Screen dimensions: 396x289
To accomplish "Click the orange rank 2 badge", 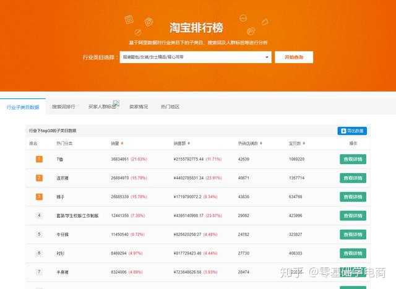I will click(x=39, y=178).
